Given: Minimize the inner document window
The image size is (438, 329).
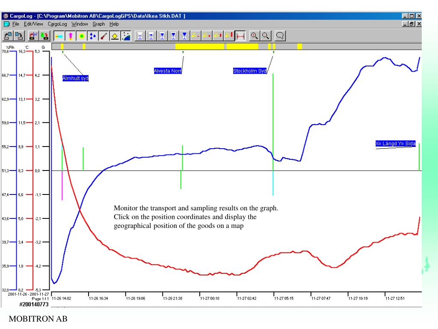Looking at the screenshot, I should (x=405, y=24).
